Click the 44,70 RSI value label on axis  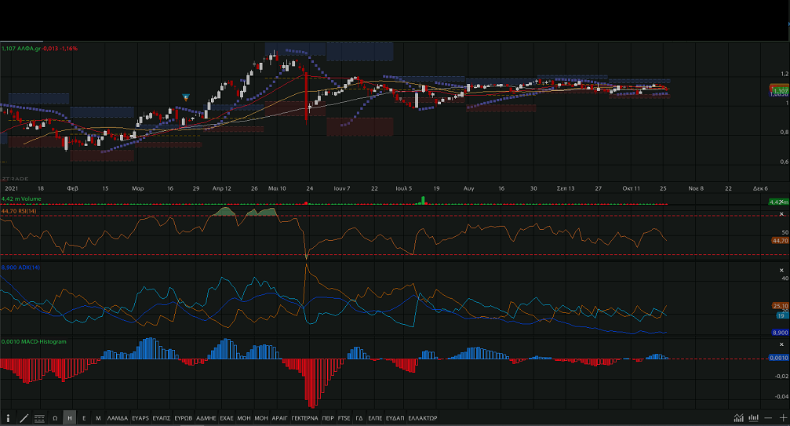point(779,241)
